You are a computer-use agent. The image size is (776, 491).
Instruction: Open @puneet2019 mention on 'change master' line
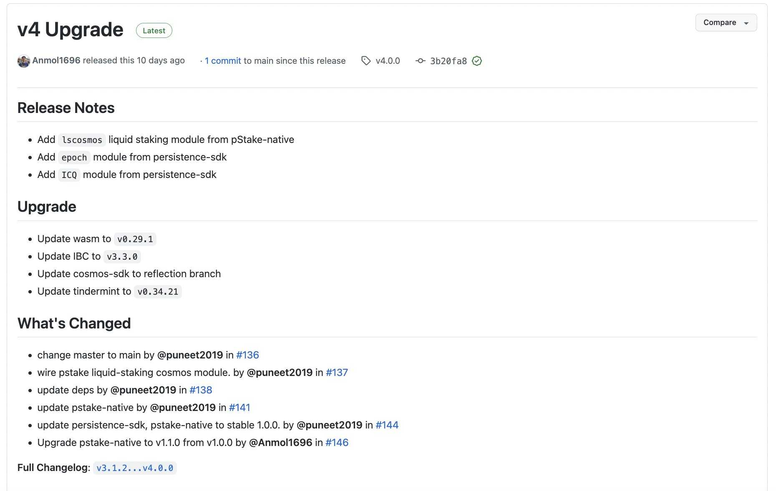(x=190, y=355)
